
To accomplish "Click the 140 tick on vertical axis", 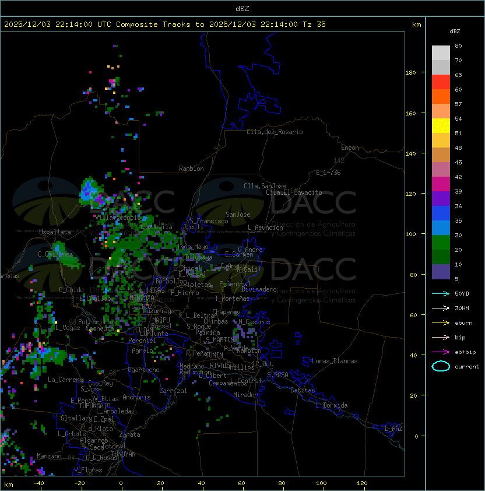I will [410, 153].
